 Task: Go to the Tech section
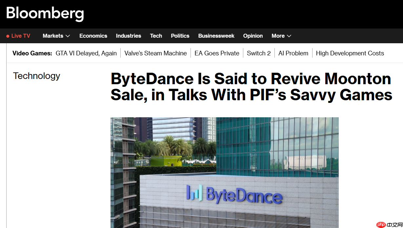156,36
